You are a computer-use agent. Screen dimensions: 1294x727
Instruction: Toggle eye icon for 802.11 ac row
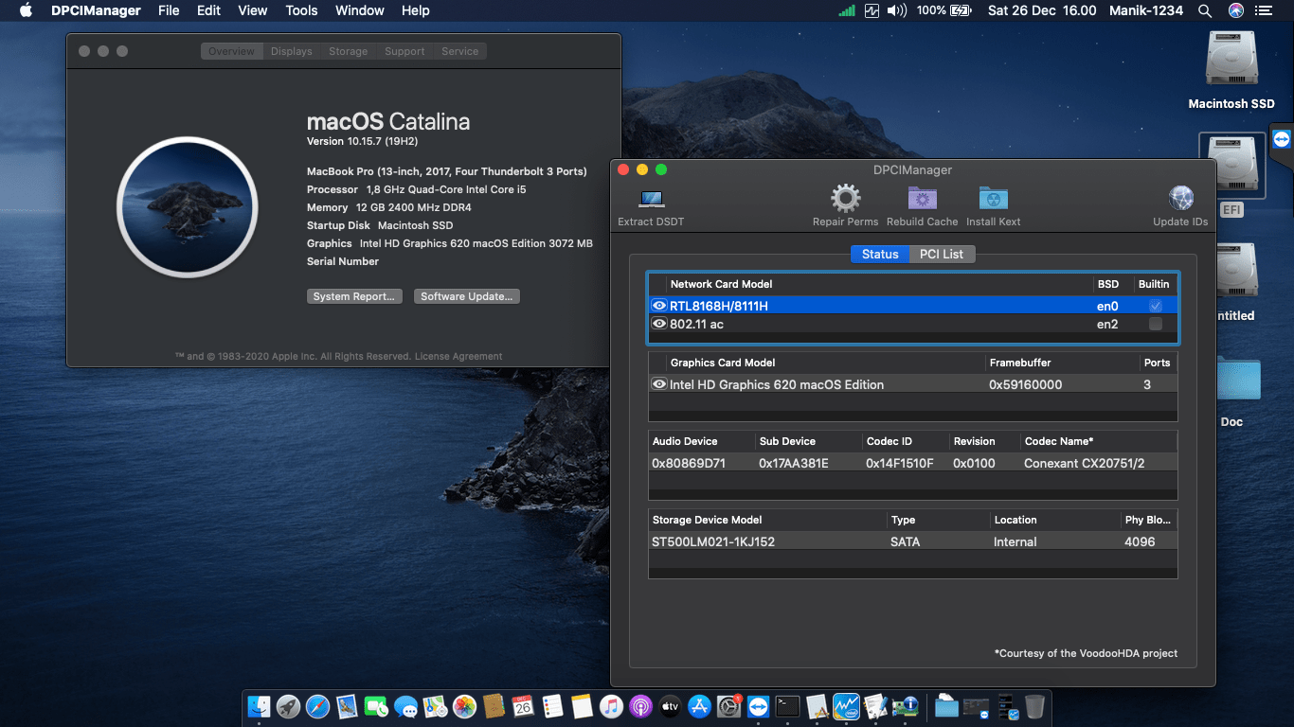(659, 324)
